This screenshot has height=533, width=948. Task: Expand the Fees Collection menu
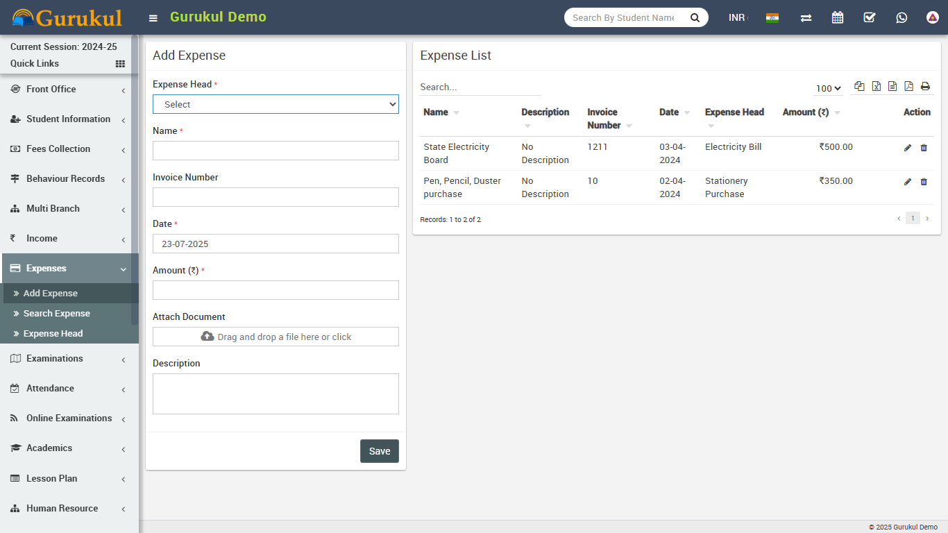click(68, 149)
